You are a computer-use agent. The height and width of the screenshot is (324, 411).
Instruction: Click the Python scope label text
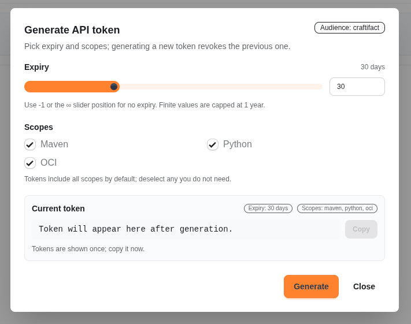(238, 144)
